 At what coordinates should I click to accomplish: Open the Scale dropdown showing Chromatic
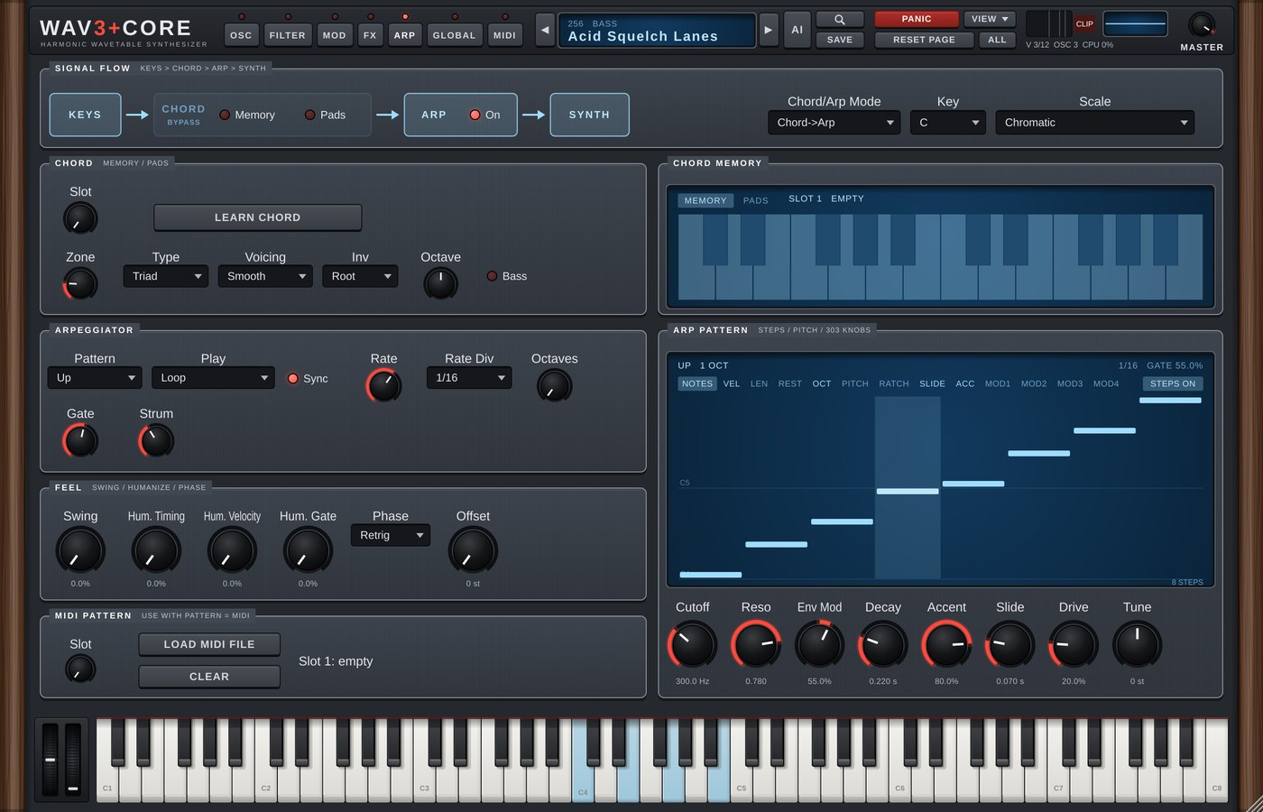click(1094, 123)
